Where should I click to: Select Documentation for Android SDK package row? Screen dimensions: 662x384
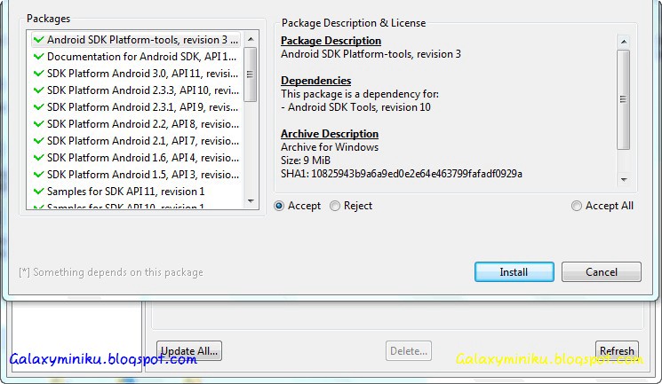click(x=136, y=57)
